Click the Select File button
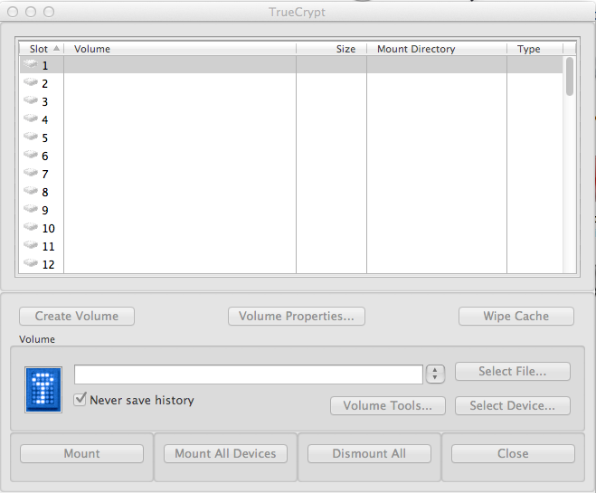The width and height of the screenshot is (596, 493). coord(512,372)
